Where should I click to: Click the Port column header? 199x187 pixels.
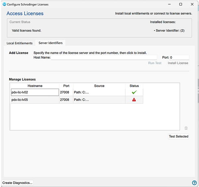click(x=66, y=86)
